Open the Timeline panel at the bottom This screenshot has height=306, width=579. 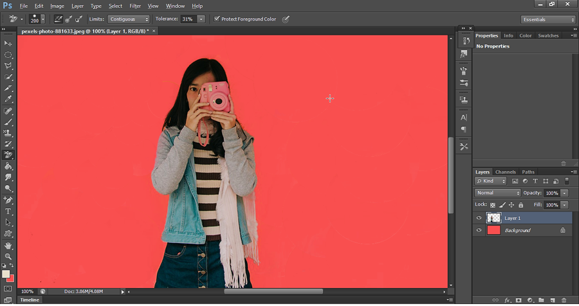tap(29, 300)
